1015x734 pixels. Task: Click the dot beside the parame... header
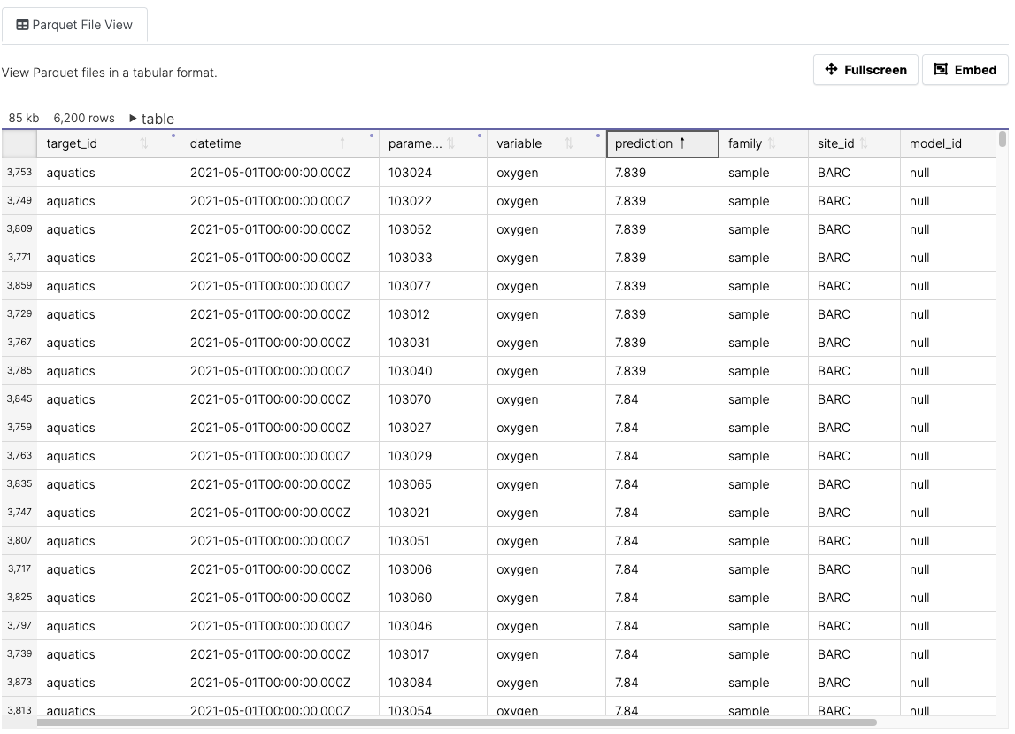pyautogui.click(x=479, y=134)
